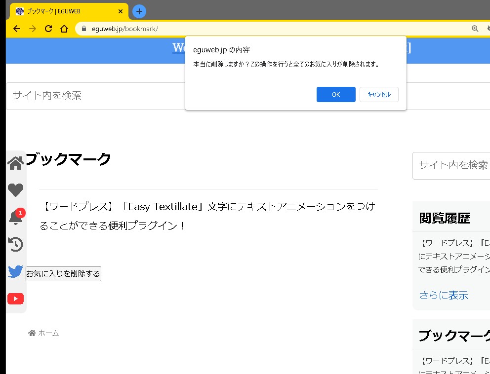Click the browser toolbar home button
This screenshot has width=490, height=374.
(64, 29)
